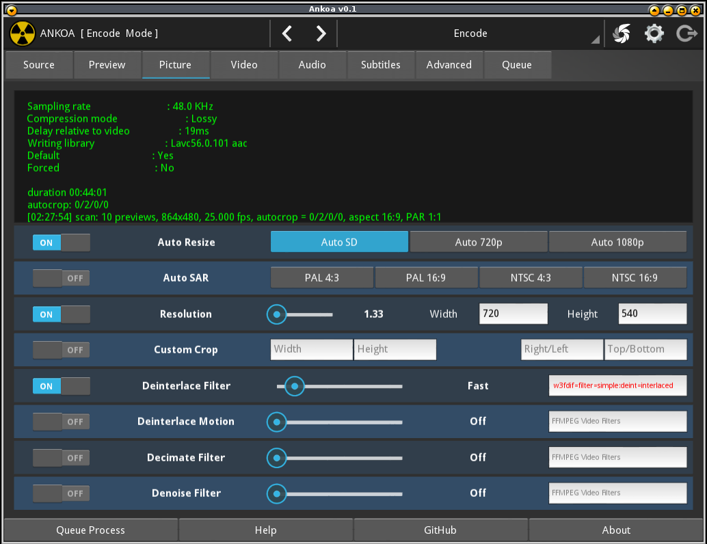Click the Custom Crop Width field
The width and height of the screenshot is (707, 544).
312,349
